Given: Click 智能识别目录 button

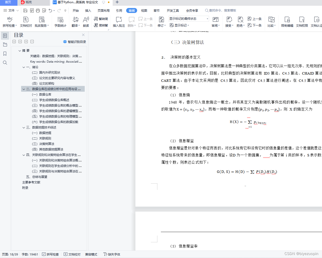Looking at the screenshot, I should tap(75, 42).
